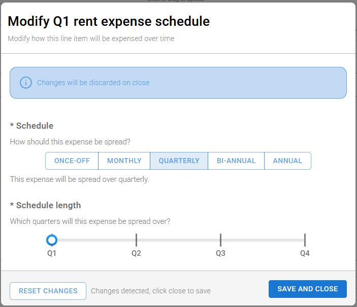This screenshot has height=307, width=357.
Task: Click the Q3 tick mark on the slider
Action: [220, 240]
